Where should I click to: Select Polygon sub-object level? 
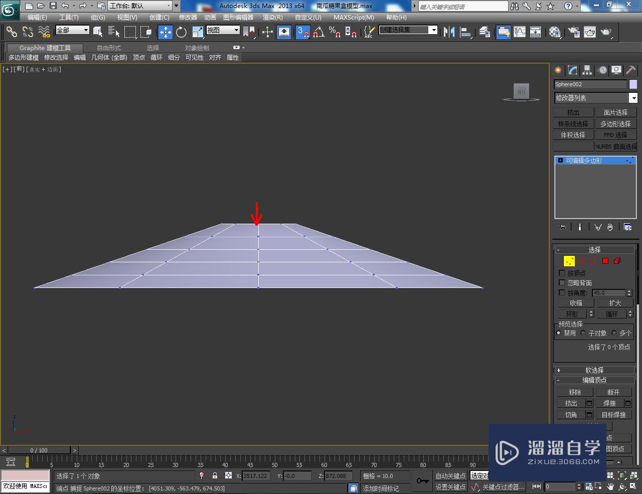605,261
